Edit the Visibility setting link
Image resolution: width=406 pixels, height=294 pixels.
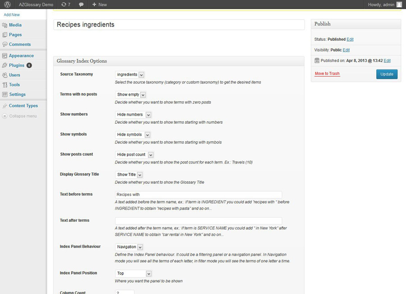pos(346,50)
